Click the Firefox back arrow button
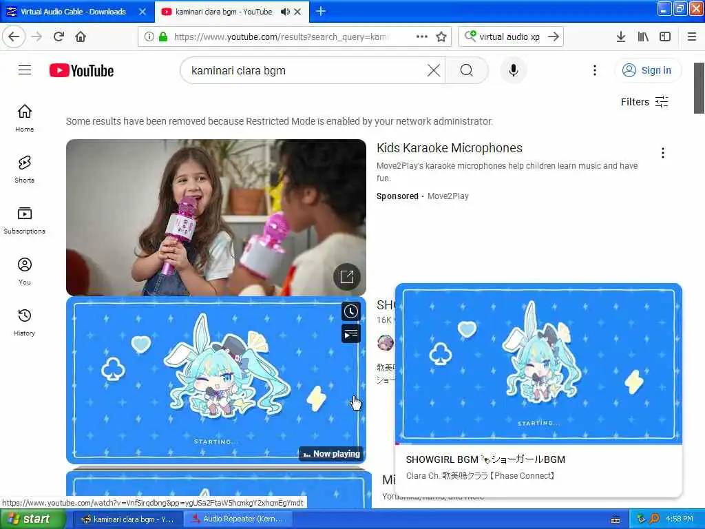The width and height of the screenshot is (705, 529). [x=14, y=37]
